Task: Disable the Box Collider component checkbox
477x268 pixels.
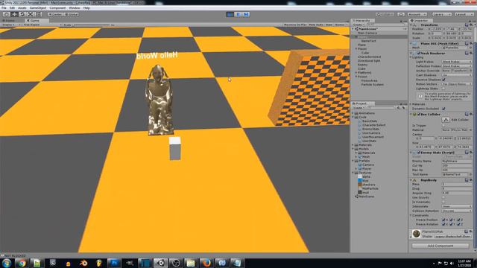Action: [419, 114]
